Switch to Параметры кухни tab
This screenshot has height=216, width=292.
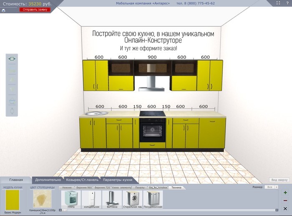[x=118, y=180]
